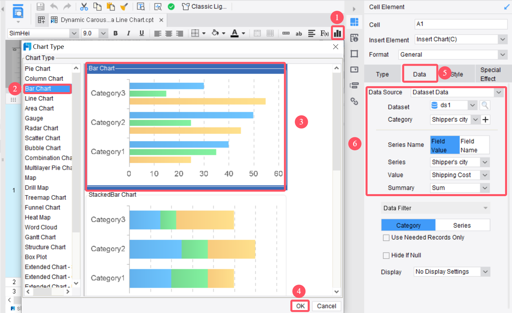Select Field Value for Series Name
The height and width of the screenshot is (313, 512).
point(445,145)
